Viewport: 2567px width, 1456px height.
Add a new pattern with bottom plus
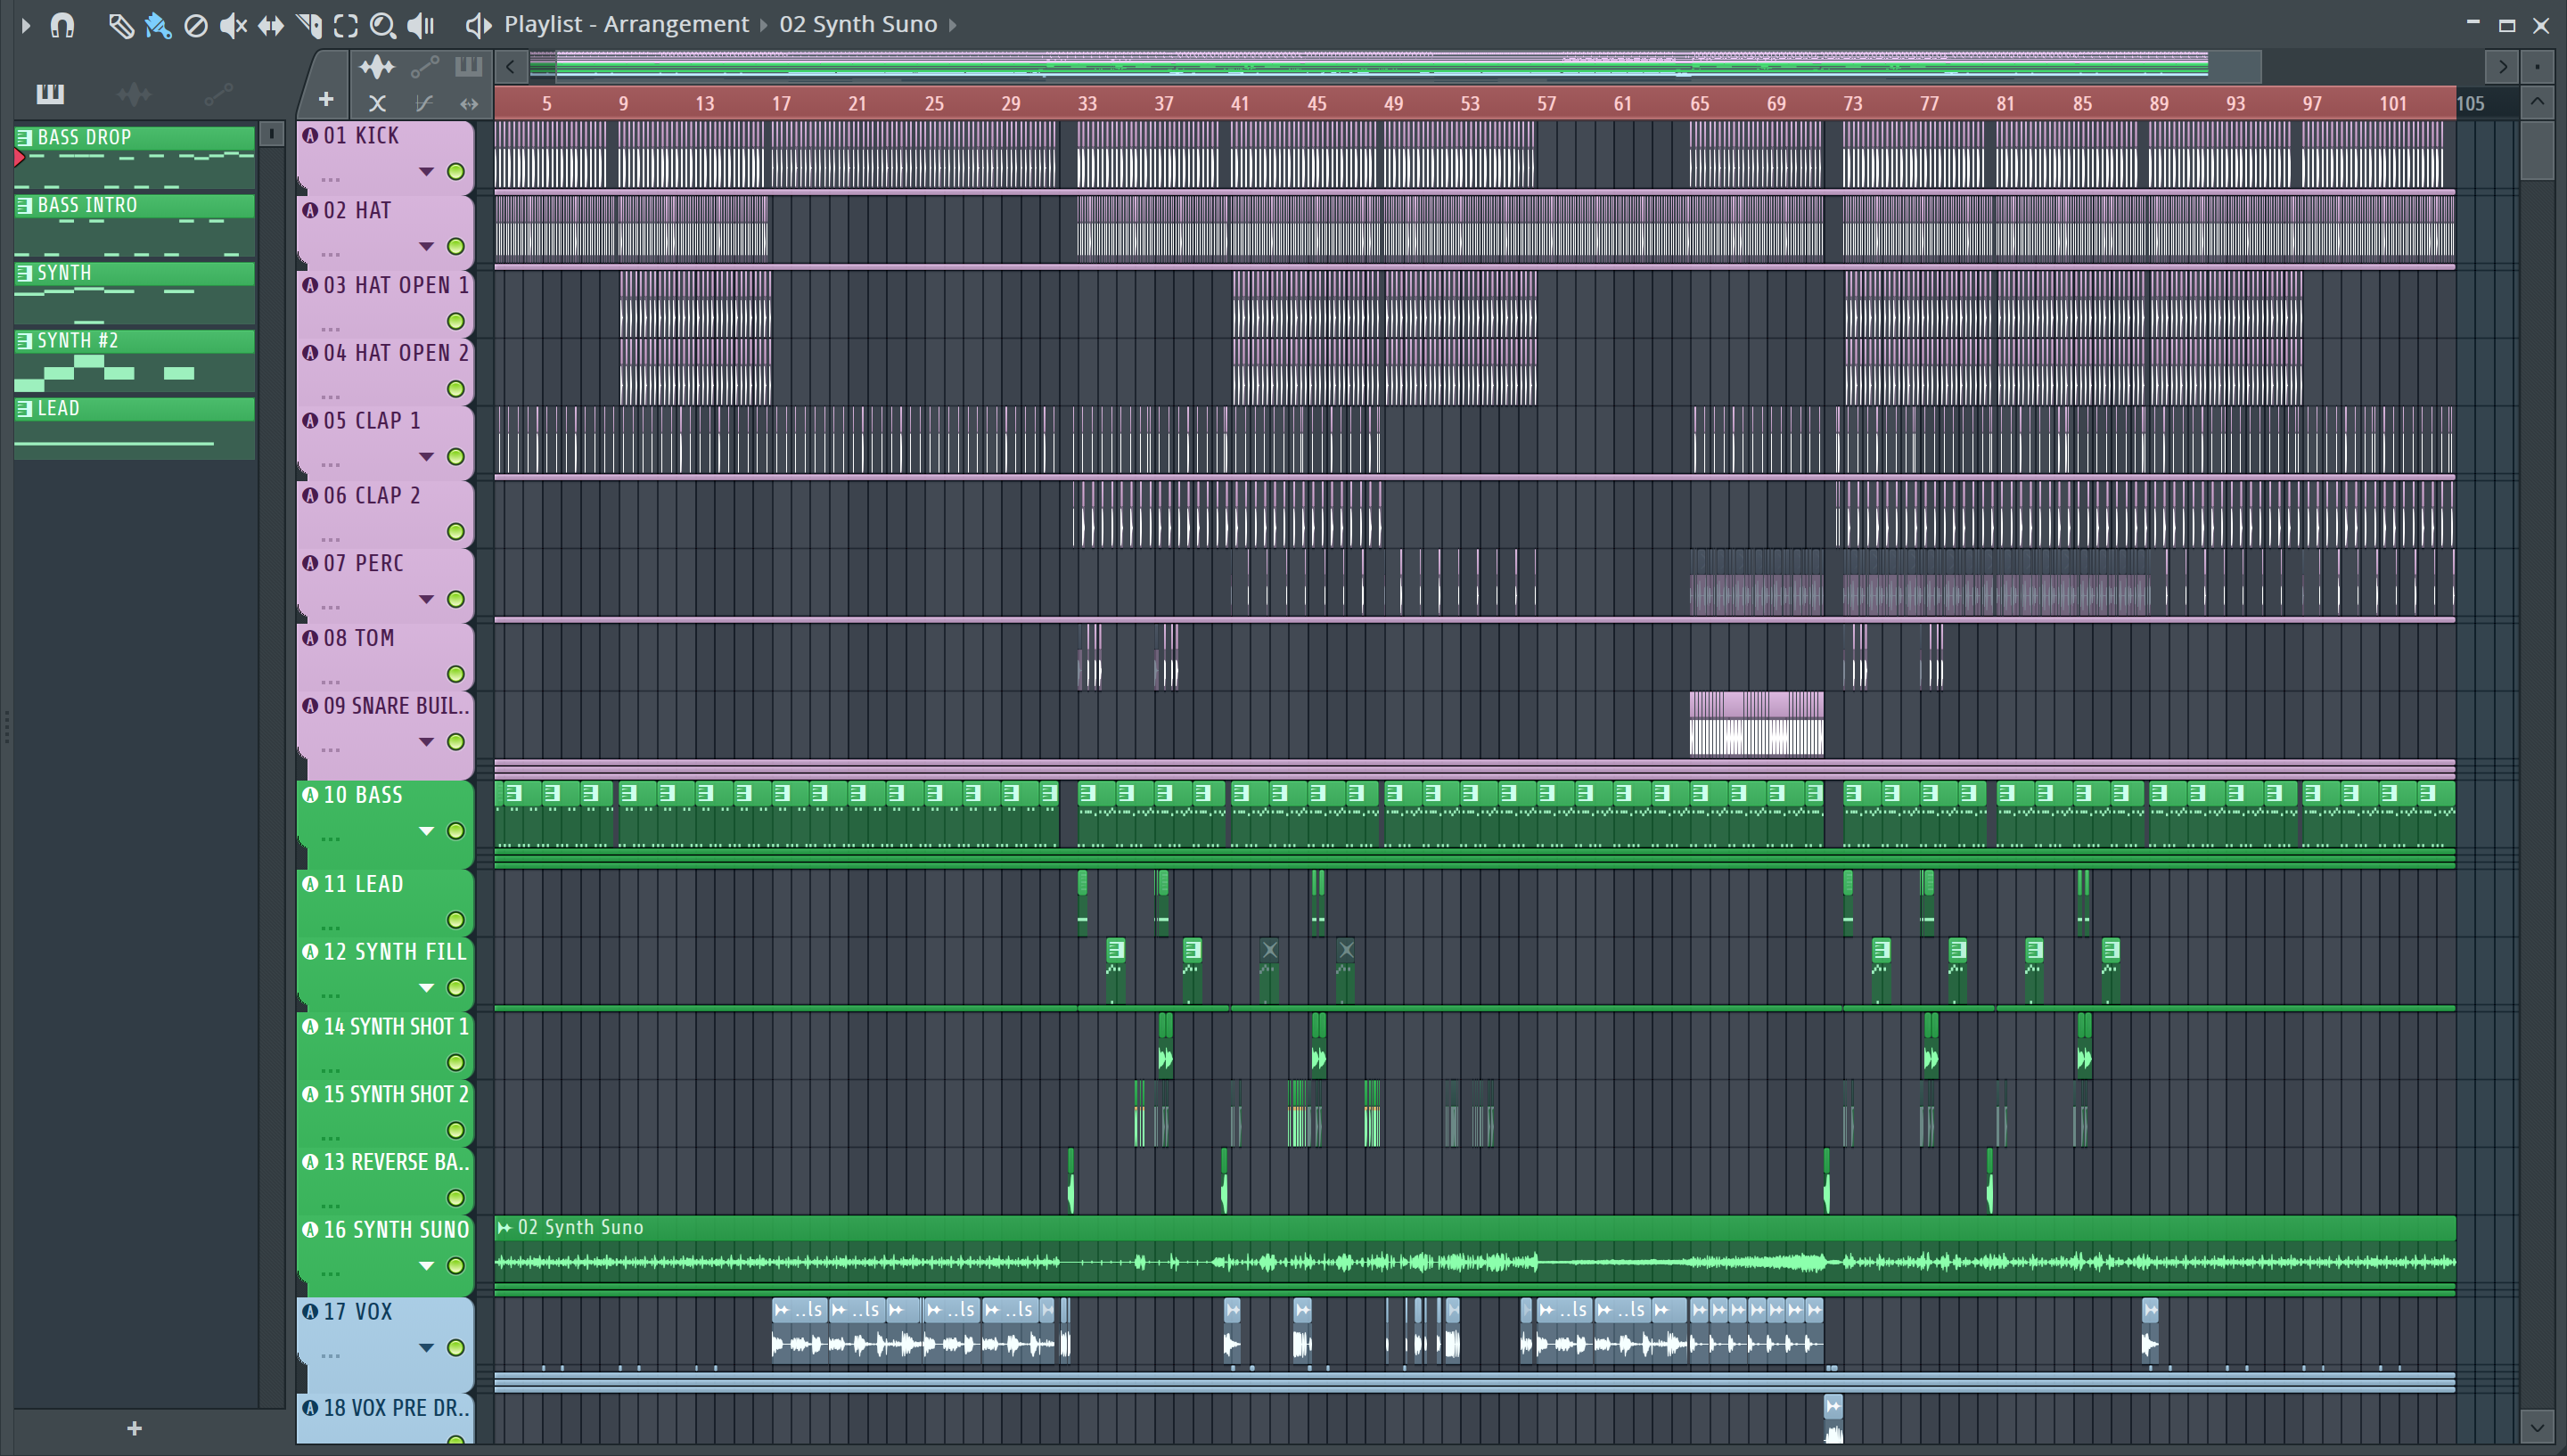click(x=135, y=1429)
